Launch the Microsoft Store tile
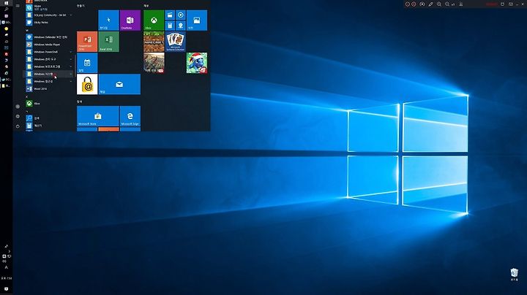527x295 pixels. 98,116
